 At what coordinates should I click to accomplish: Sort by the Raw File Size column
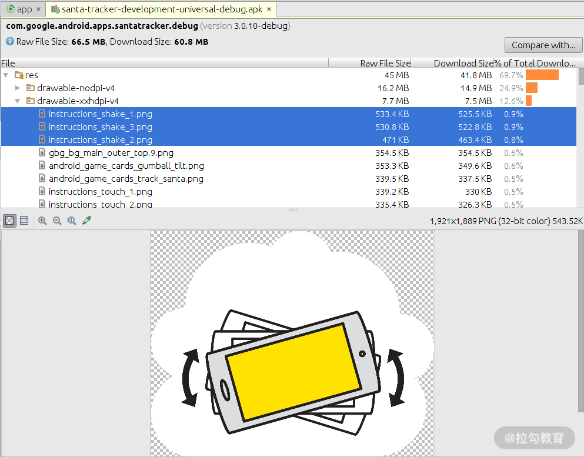(x=370, y=64)
